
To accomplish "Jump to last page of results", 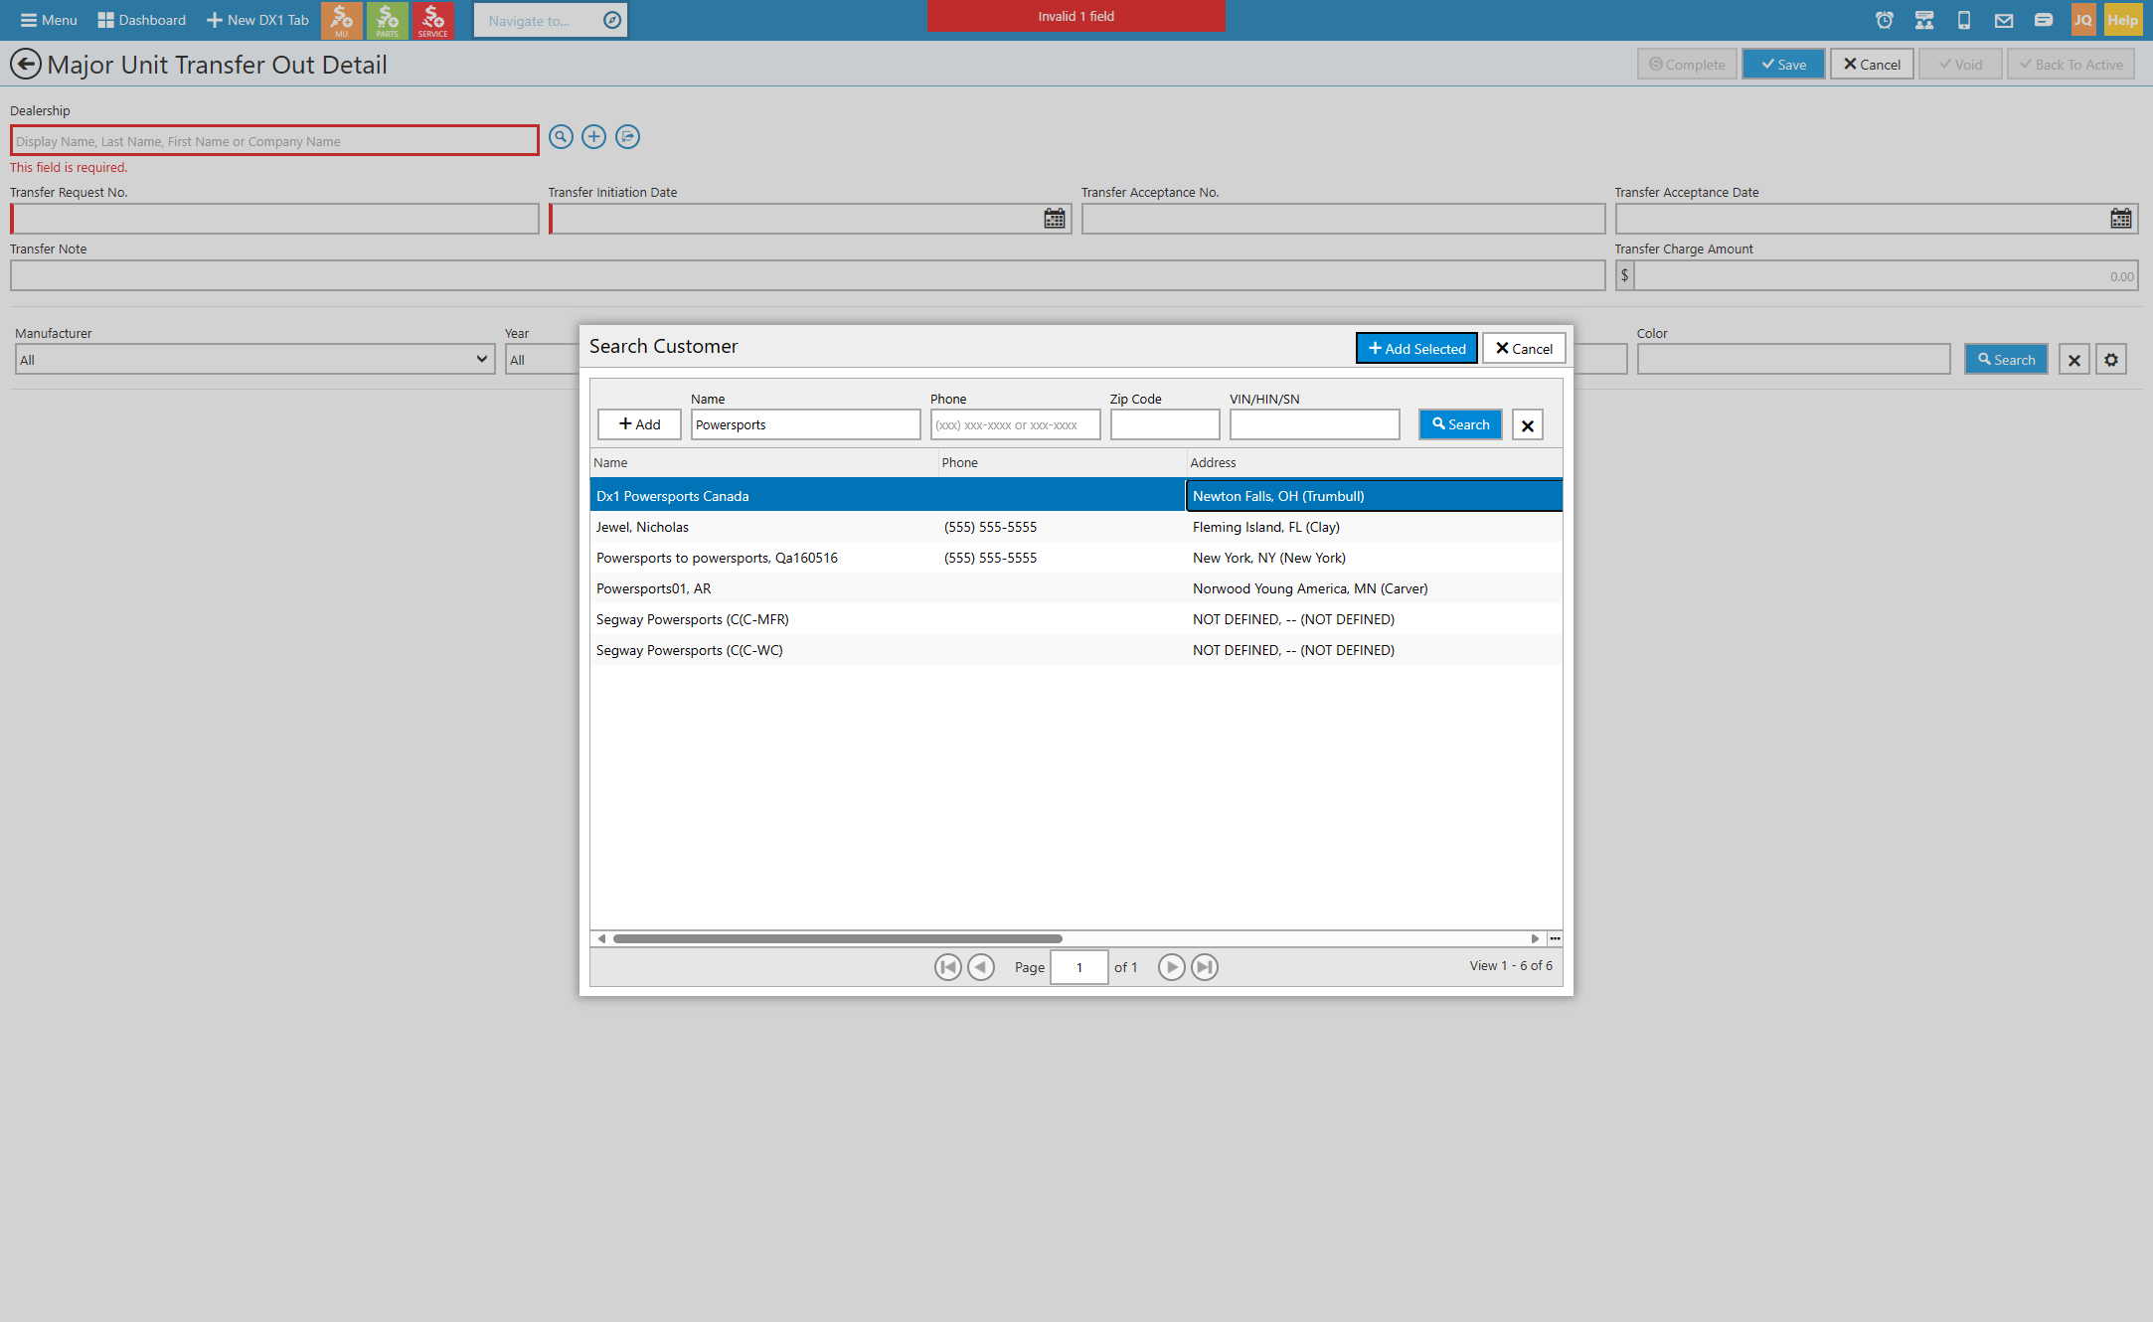I will (1205, 967).
